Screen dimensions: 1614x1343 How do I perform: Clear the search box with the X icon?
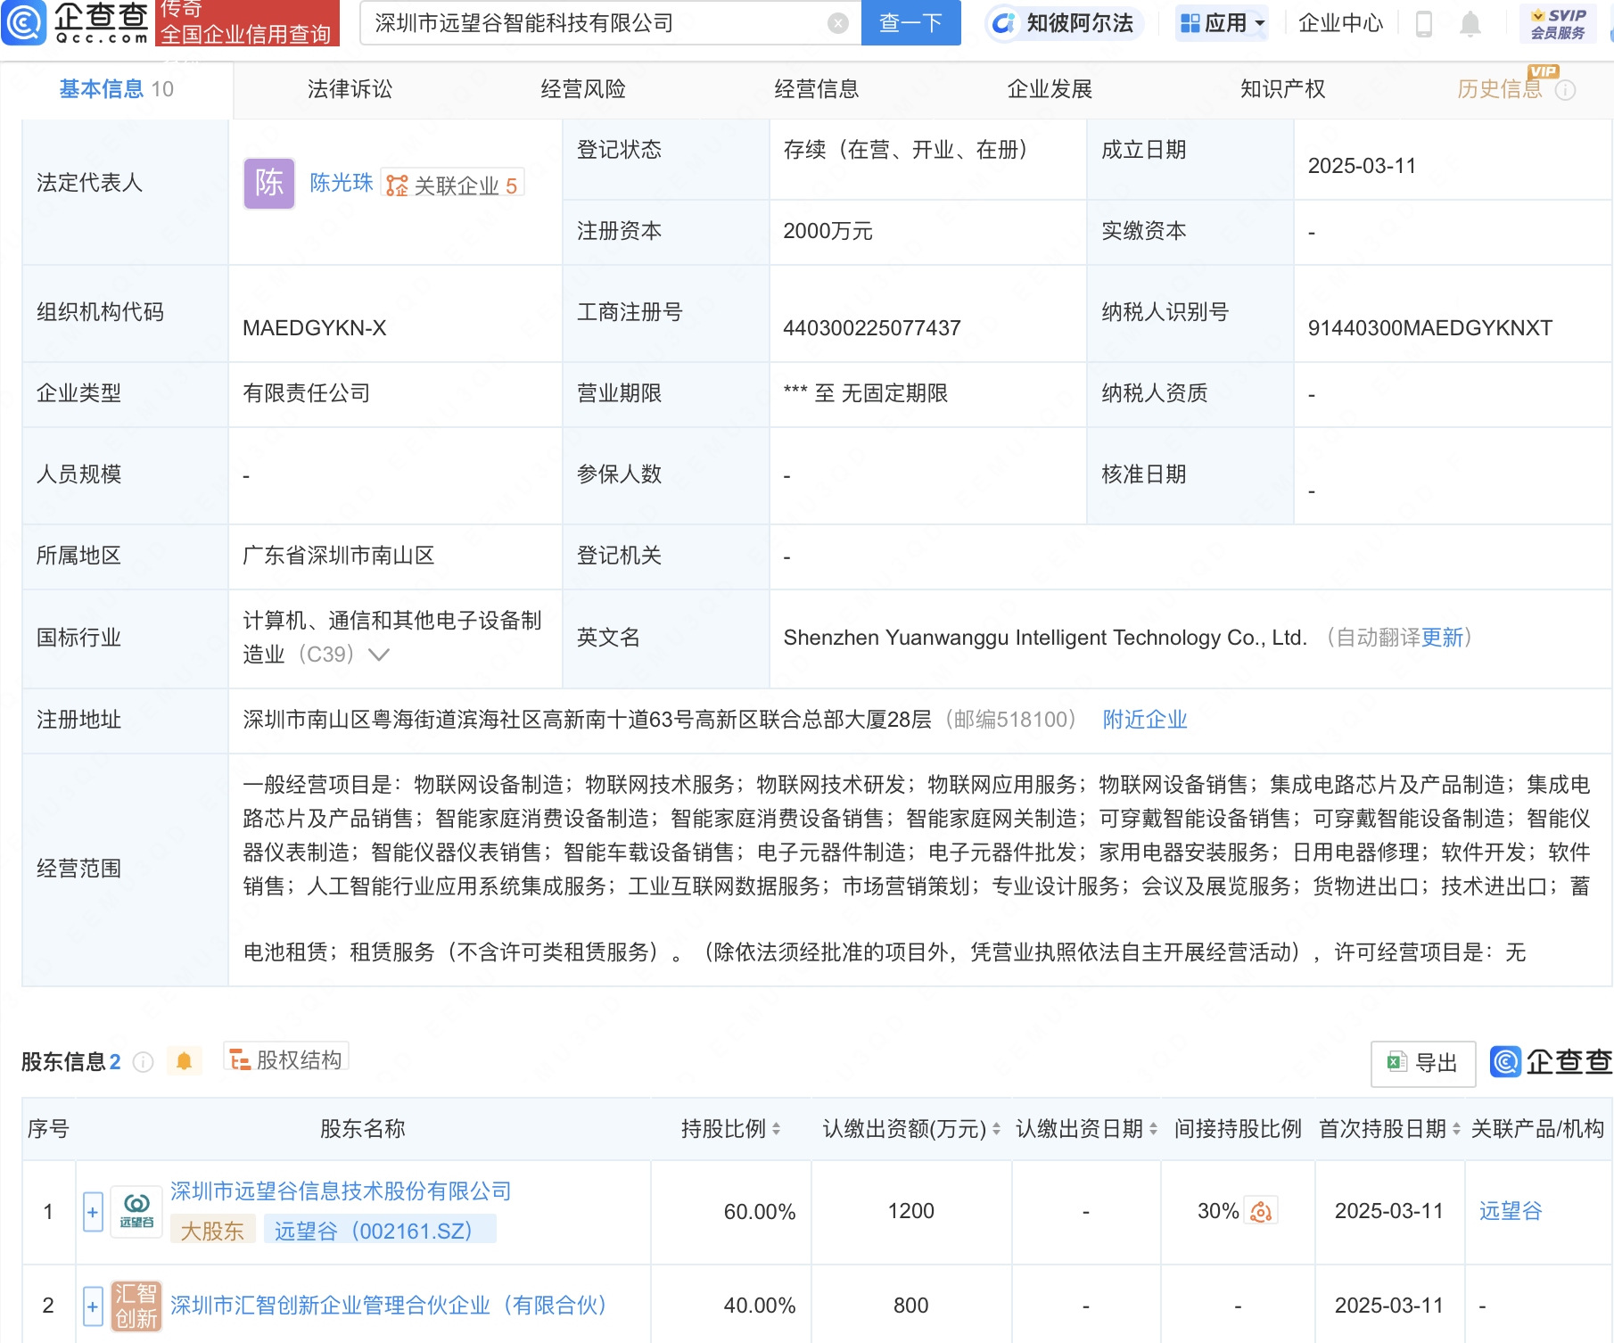coord(838,23)
